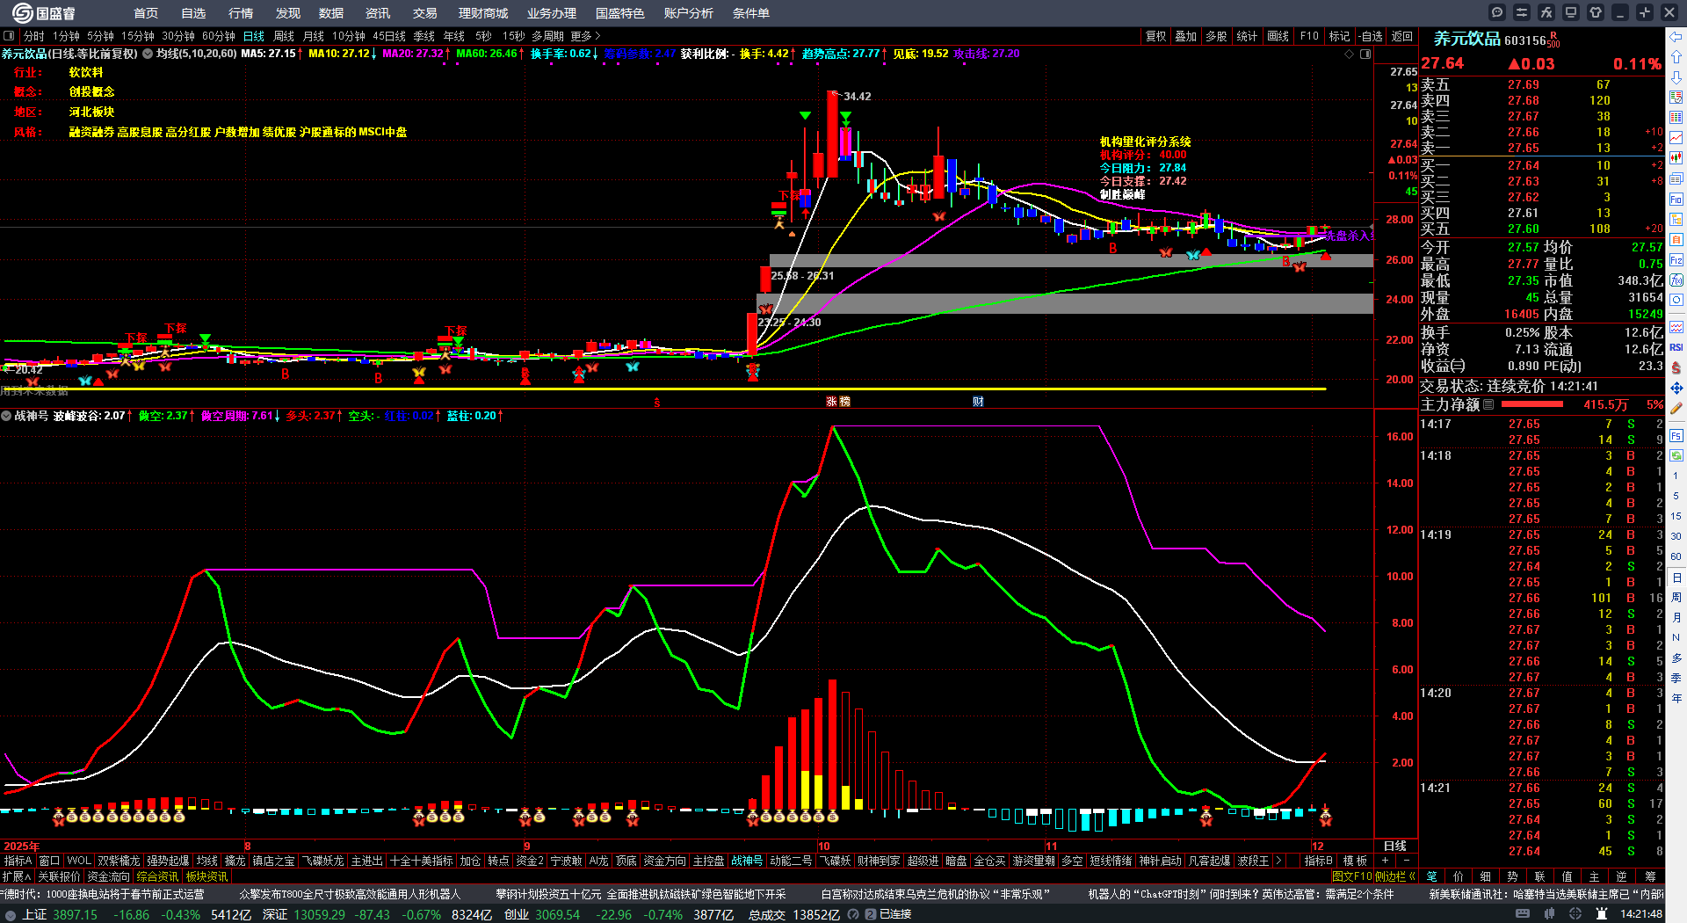Viewport: 1687px width, 923px height.
Task: Open the settings sliders icon in title bar
Action: [1522, 12]
